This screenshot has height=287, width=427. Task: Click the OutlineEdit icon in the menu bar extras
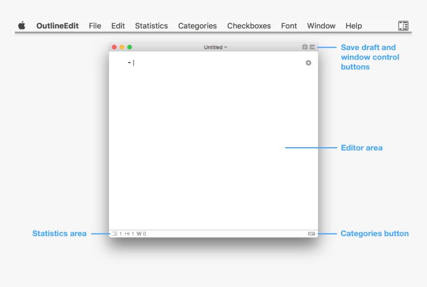coord(403,25)
